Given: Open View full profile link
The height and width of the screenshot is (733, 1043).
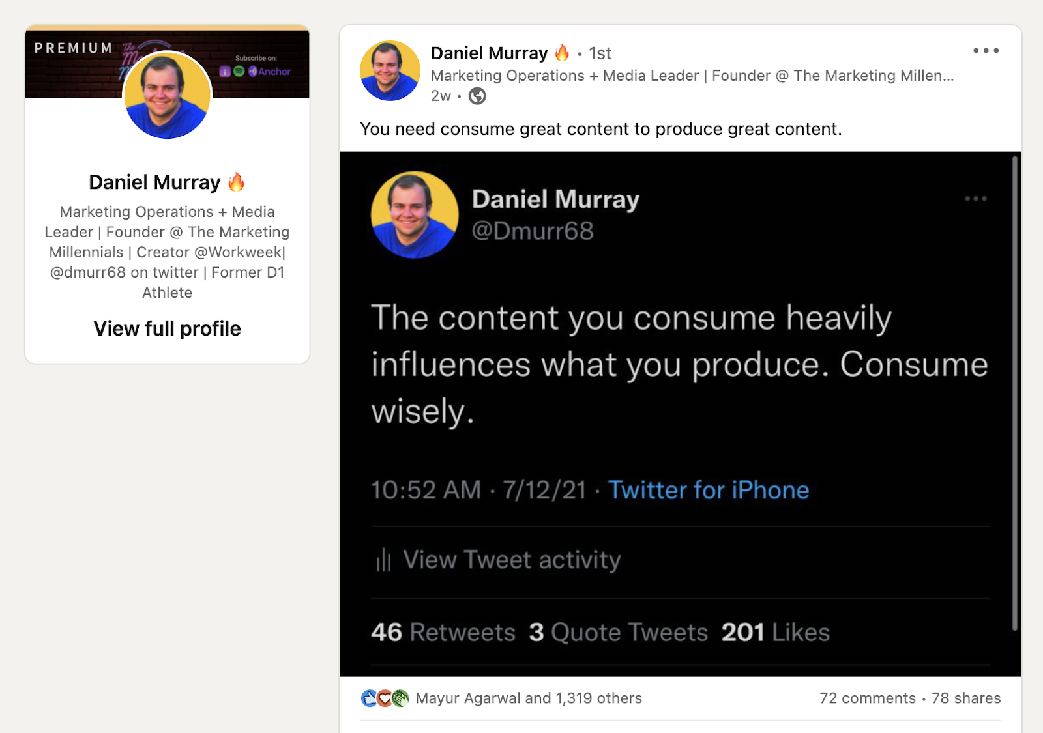Looking at the screenshot, I should pos(167,328).
